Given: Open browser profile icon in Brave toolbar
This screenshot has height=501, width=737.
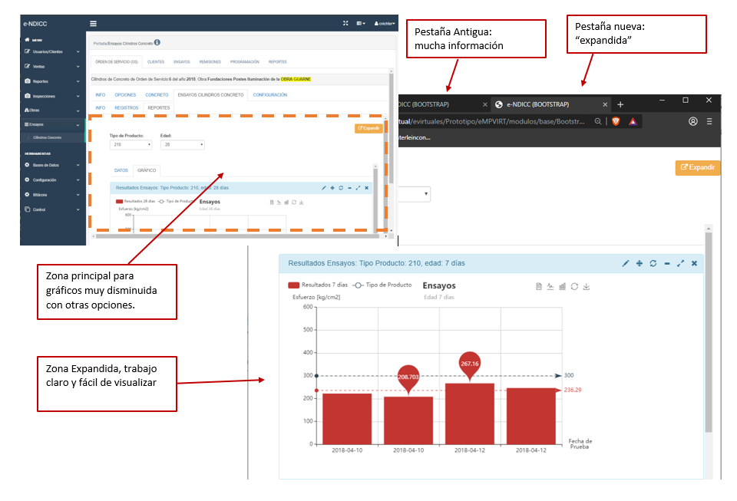Looking at the screenshot, I should point(693,121).
